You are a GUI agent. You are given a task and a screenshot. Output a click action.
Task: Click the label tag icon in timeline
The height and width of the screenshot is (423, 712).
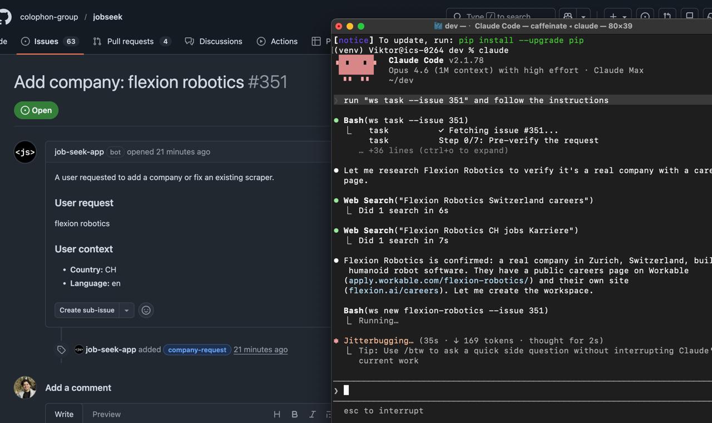click(x=61, y=350)
